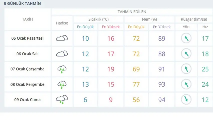Click the rain icon for 08 Ocak Perşembe

(62, 84)
